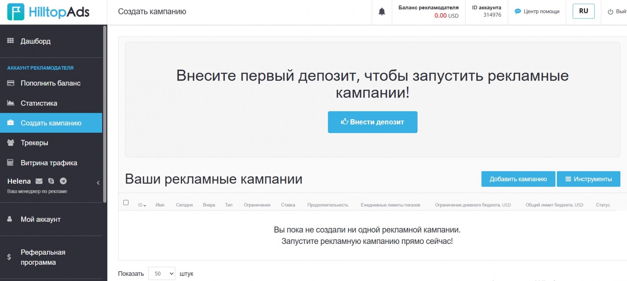The height and width of the screenshot is (281, 627).
Task: Click the dollar icon beside Реферальная программа
Action: pyautogui.click(x=9, y=257)
